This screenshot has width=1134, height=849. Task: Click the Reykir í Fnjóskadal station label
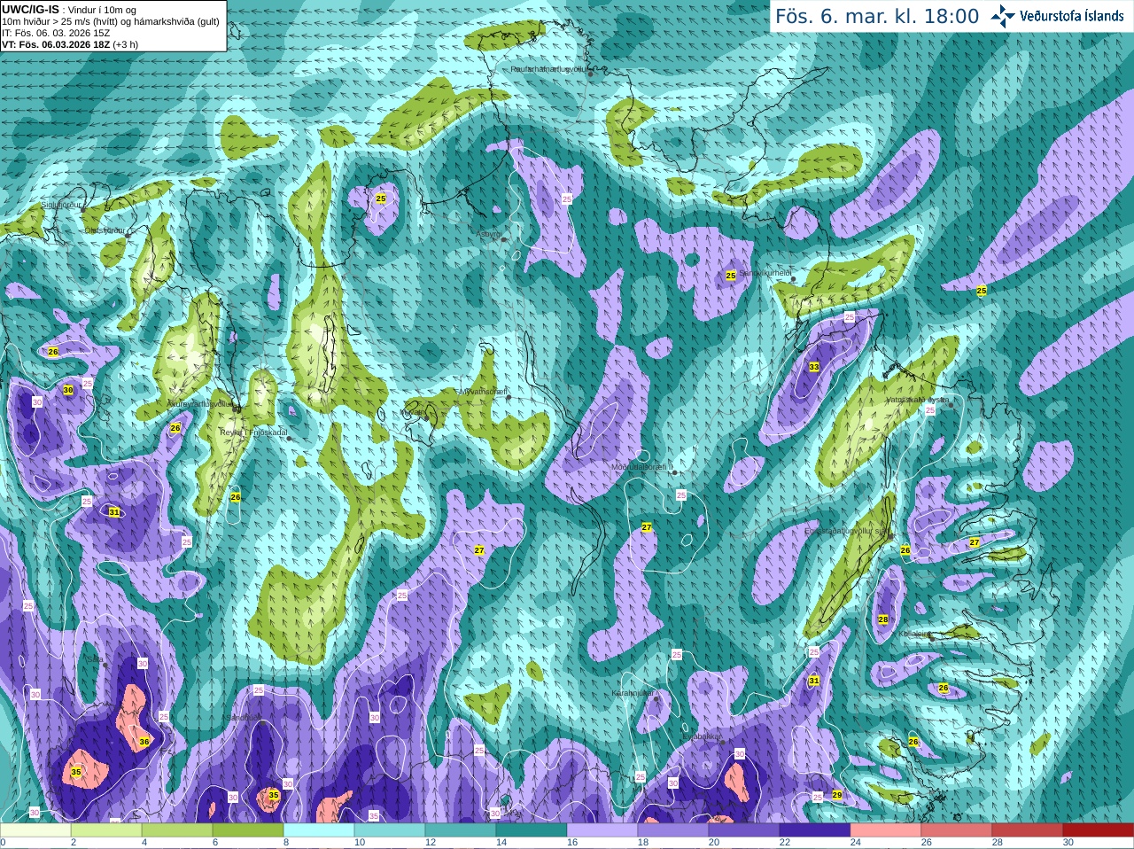[254, 432]
